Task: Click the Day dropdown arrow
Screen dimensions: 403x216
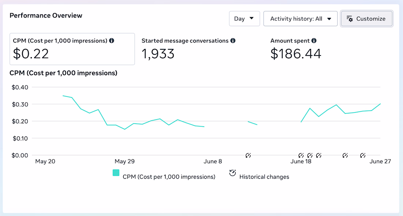Action: pos(252,19)
